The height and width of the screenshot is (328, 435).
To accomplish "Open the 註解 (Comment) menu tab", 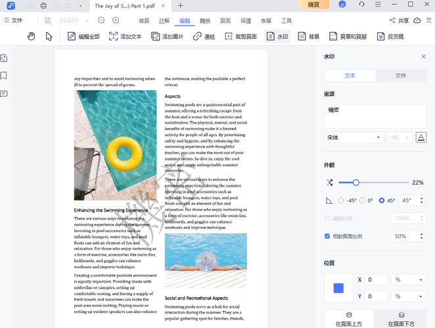I will pyautogui.click(x=164, y=20).
